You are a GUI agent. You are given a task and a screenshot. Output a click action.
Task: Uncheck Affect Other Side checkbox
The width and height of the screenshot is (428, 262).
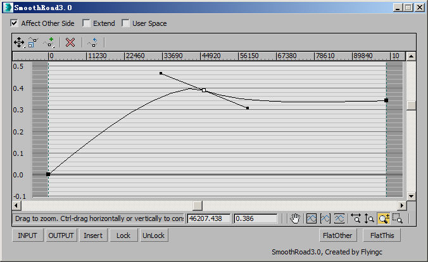point(14,23)
